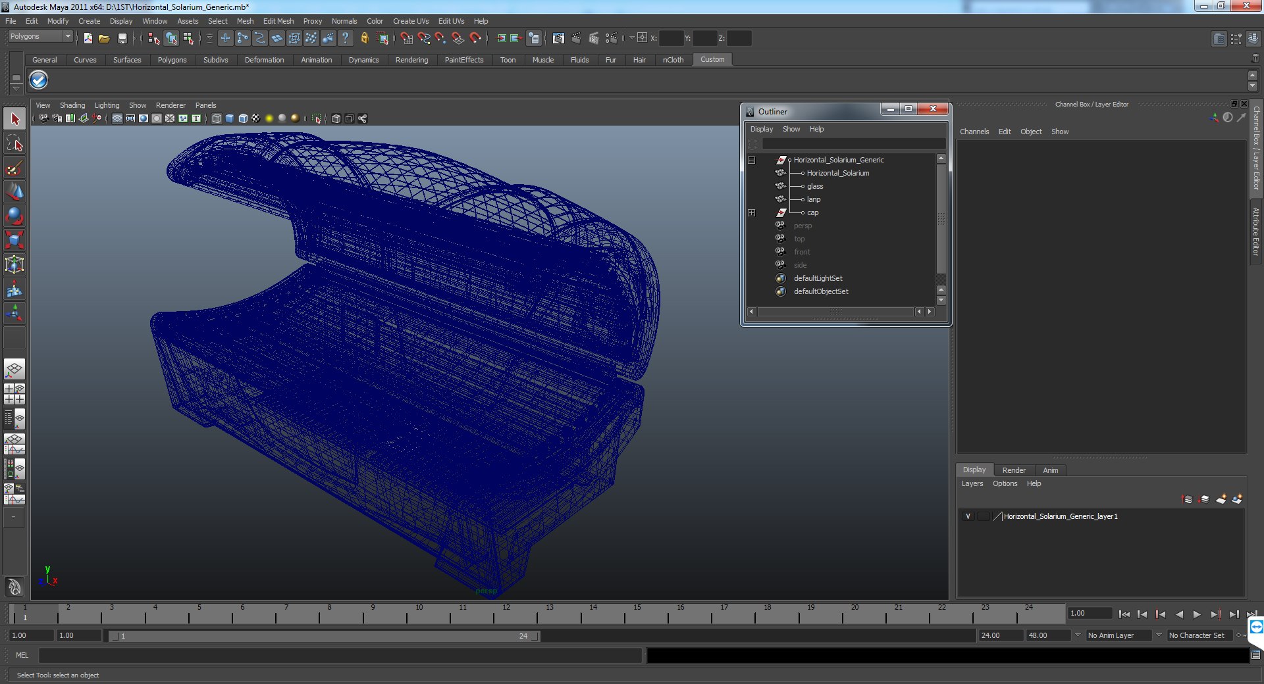Image resolution: width=1264 pixels, height=684 pixels.
Task: Toggle smooth shade all blue cube
Action: (x=230, y=118)
